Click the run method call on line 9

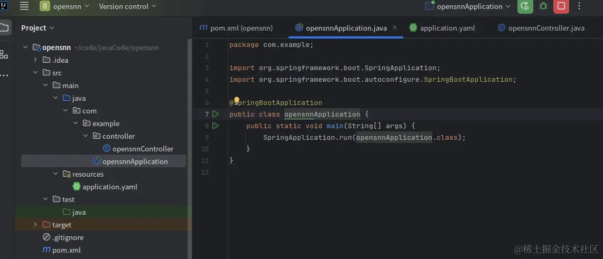[346, 137]
